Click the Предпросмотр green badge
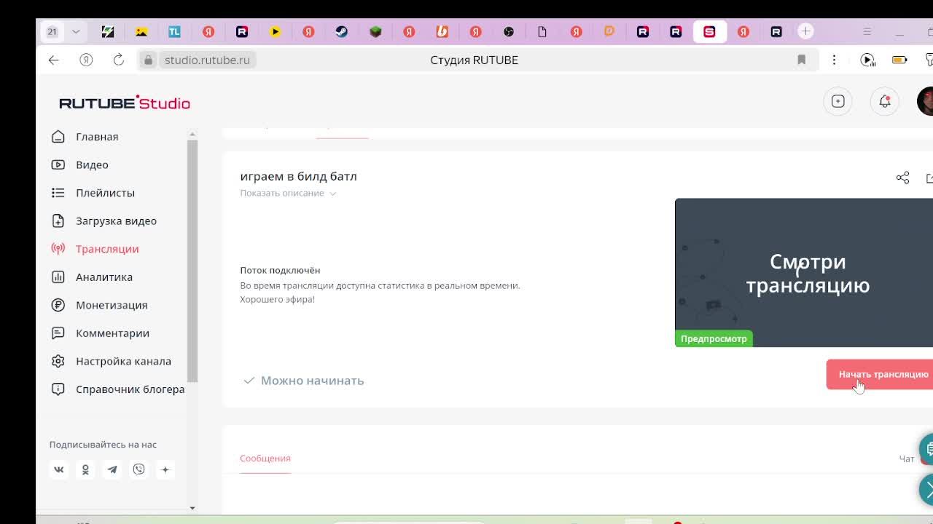The height and width of the screenshot is (524, 933). (x=714, y=338)
